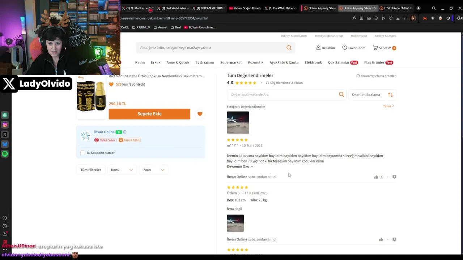Open ChatGPT in the browser sidebar
This screenshot has width=463, height=260.
pyautogui.click(x=5, y=115)
